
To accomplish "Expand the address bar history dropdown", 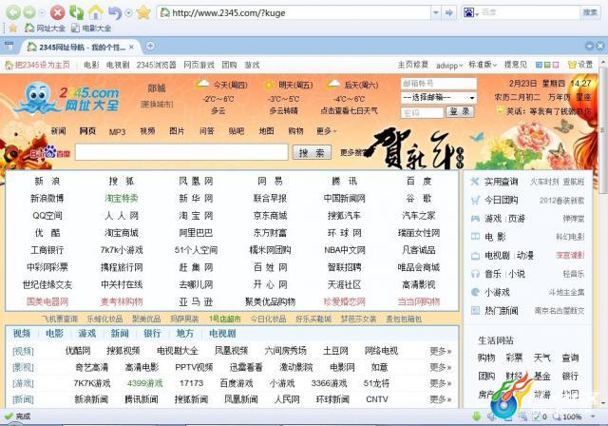I will [436, 12].
